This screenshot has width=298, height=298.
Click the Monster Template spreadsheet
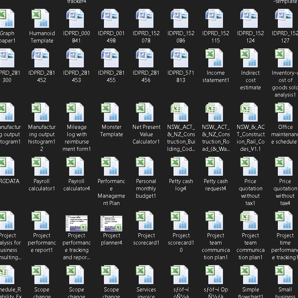point(111,113)
